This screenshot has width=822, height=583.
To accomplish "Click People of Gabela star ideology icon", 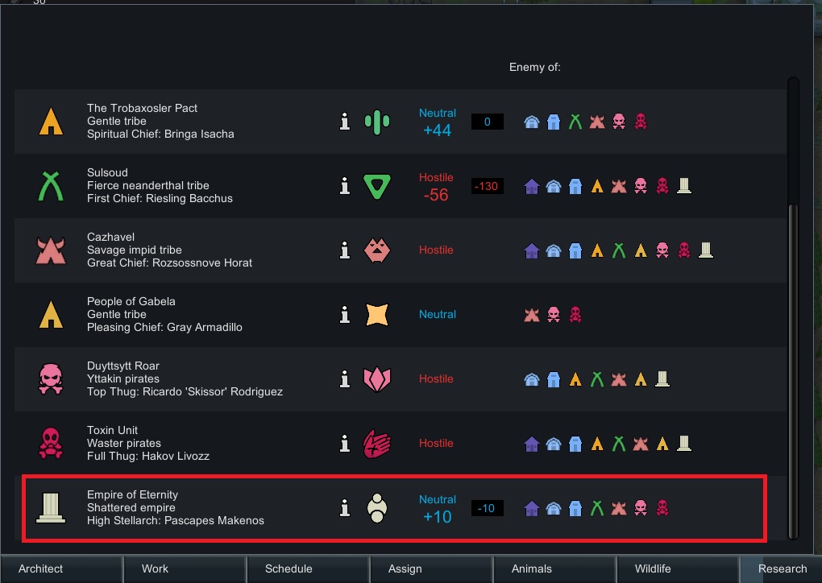I will coord(376,315).
